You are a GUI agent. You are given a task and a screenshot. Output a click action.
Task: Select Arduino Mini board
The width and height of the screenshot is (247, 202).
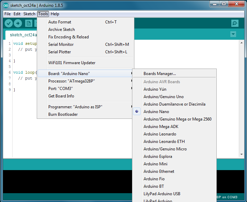175,164
